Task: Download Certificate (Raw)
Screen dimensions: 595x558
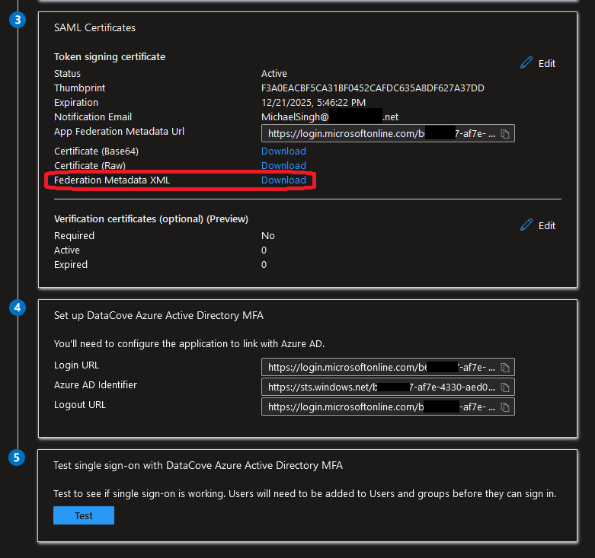Action: 283,165
